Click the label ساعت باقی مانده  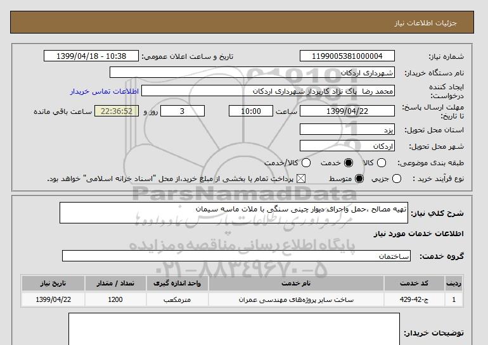(x=63, y=111)
